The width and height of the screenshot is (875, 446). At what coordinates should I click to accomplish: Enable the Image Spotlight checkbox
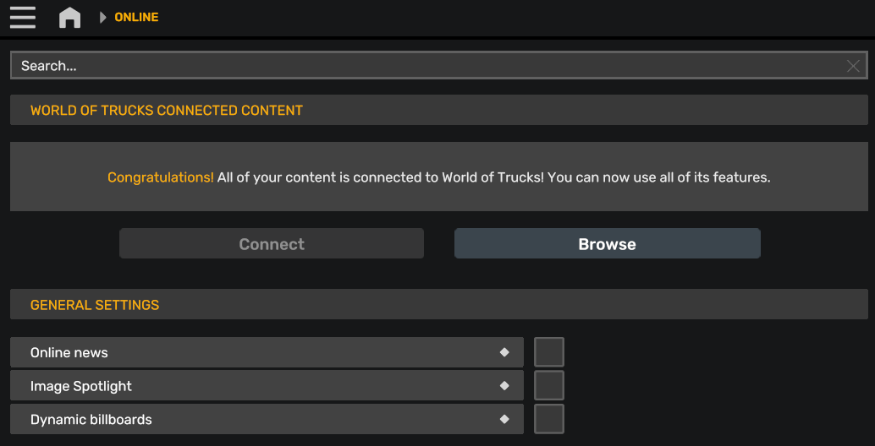pyautogui.click(x=549, y=385)
